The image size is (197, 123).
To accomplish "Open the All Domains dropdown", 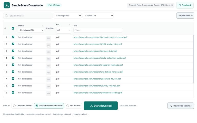I will 98,16.
